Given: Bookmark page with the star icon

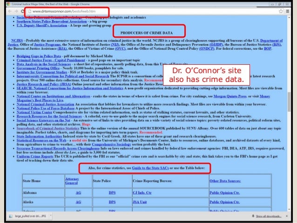Looking at the screenshot, I should 281,11.
